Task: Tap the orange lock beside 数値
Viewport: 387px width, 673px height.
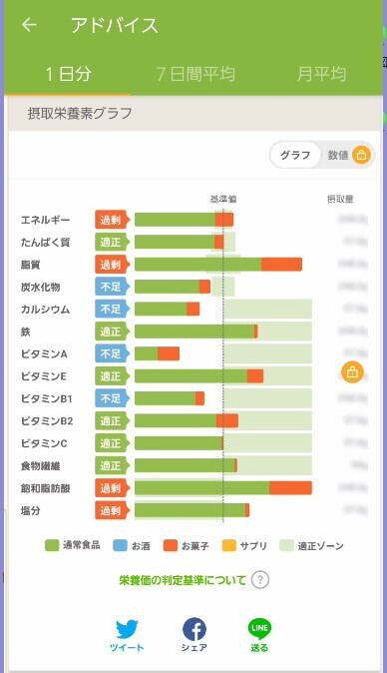Action: (x=361, y=155)
